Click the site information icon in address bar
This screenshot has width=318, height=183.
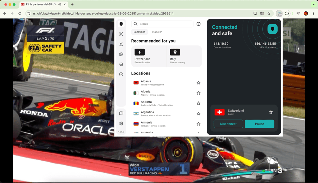(x=29, y=14)
